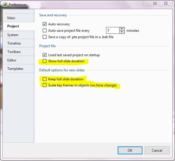Enable Scale key frames in objects
Screen dimensions: 175x161
[x=44, y=85]
